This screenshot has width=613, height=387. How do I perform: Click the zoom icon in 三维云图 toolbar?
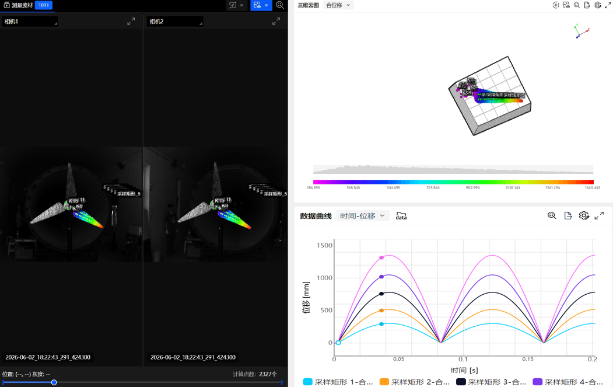point(577,5)
